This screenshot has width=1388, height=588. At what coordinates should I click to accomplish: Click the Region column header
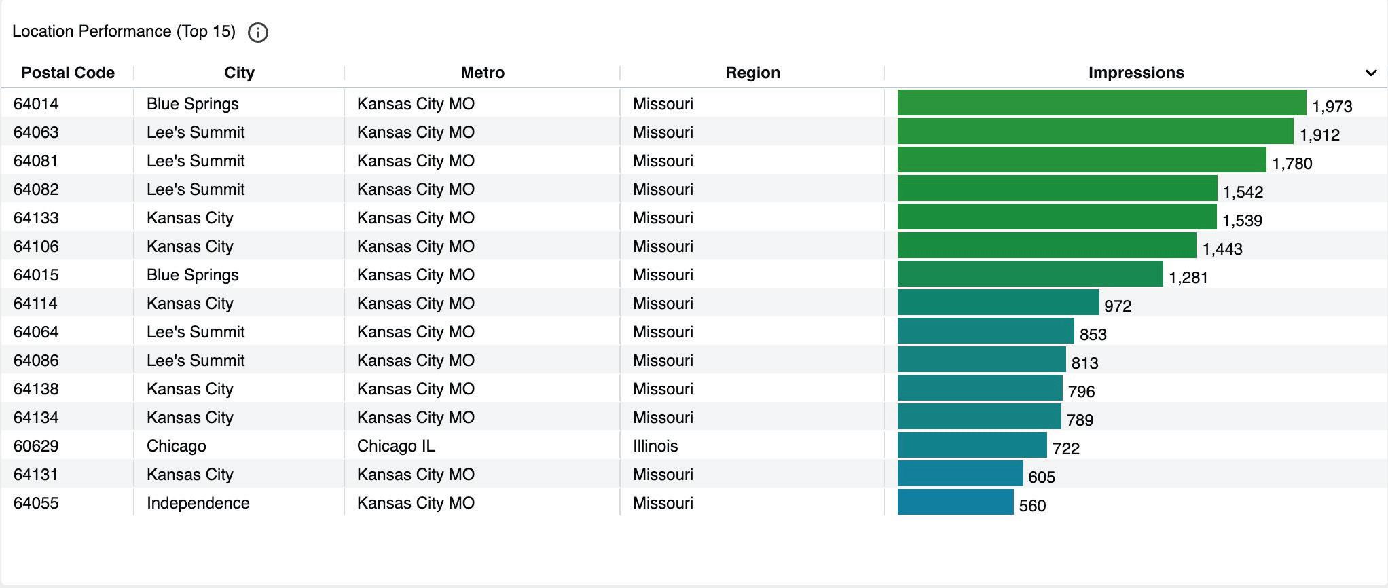point(752,73)
